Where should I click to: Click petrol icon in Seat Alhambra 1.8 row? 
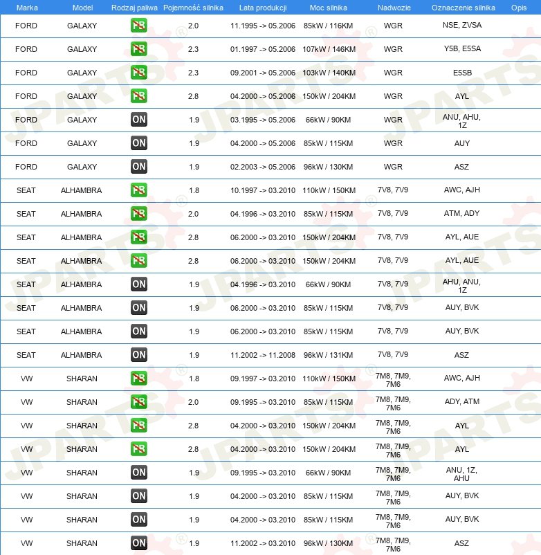point(138,190)
